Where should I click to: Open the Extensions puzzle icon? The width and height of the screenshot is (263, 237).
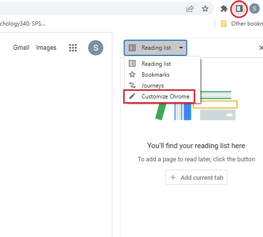(224, 9)
